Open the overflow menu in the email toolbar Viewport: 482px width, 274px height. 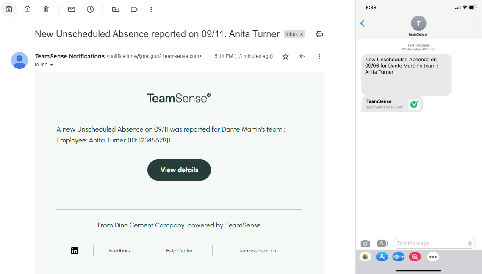pos(151,9)
